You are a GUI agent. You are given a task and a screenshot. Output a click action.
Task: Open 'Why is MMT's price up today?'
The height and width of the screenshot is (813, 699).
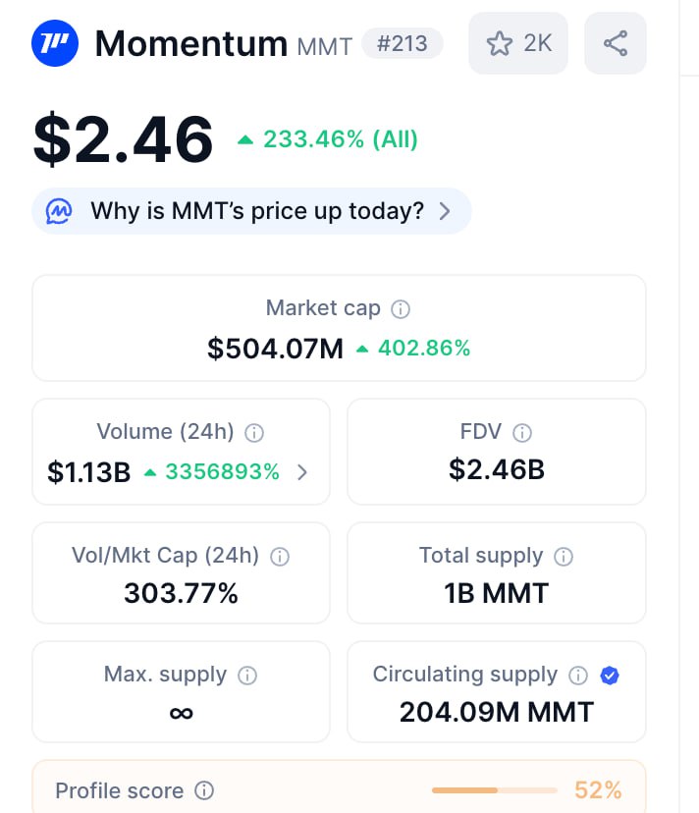(257, 211)
